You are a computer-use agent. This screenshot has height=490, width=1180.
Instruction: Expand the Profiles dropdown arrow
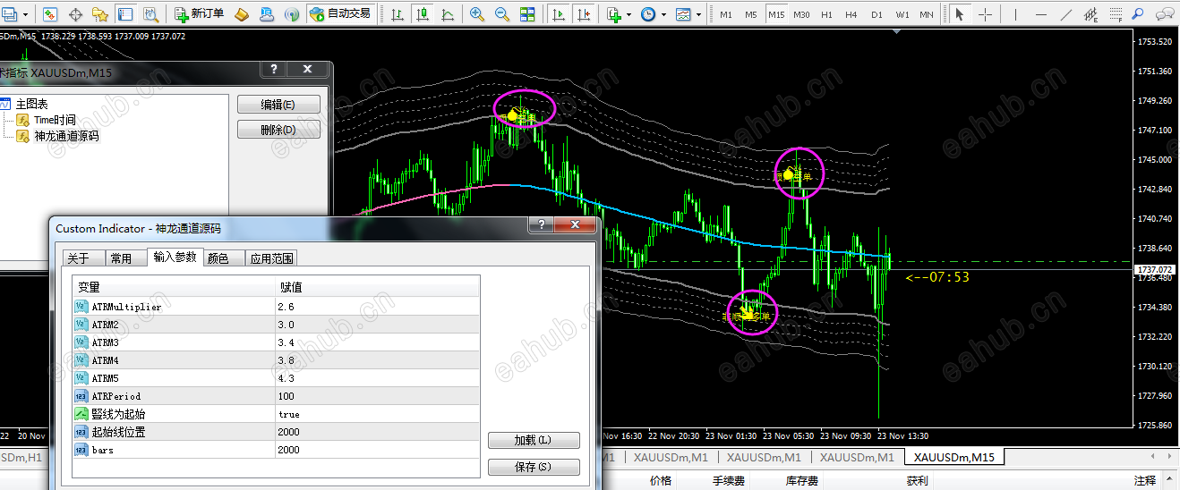25,14
